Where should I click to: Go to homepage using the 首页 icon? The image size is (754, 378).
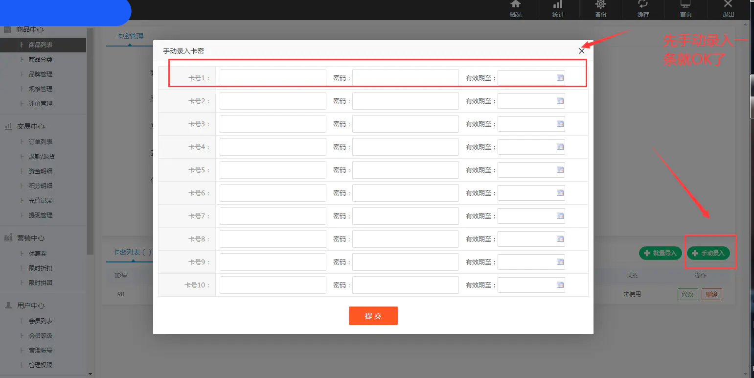pos(685,10)
